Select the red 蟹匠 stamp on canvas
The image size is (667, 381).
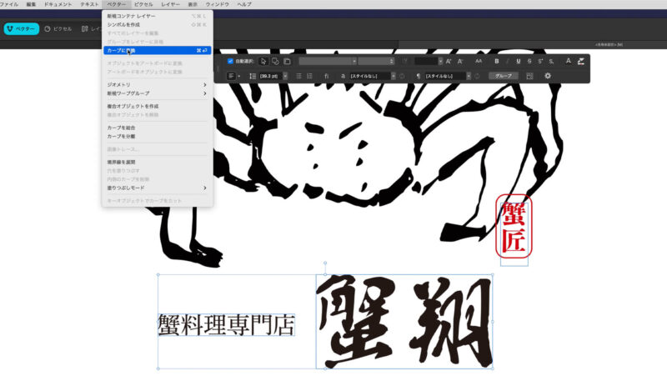(x=514, y=227)
